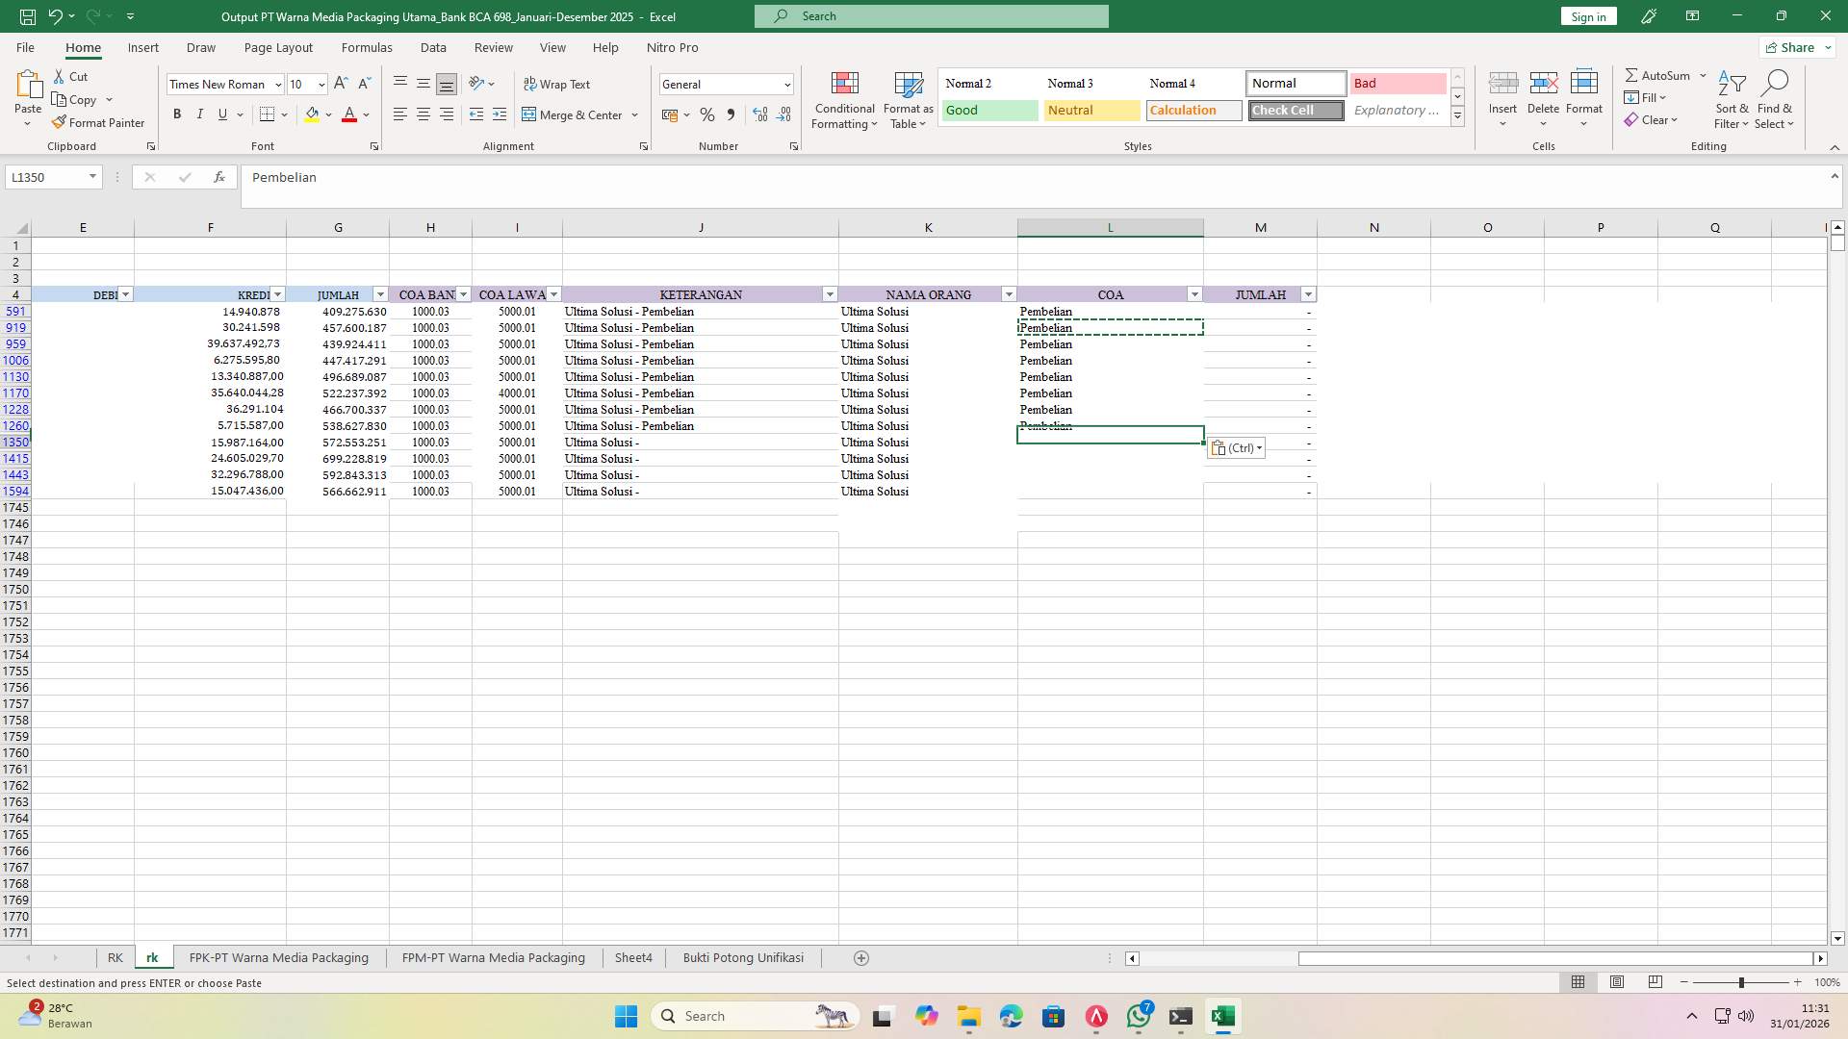Click Increase Decimal in the Number group
1848x1039 pixels.
[x=759, y=114]
